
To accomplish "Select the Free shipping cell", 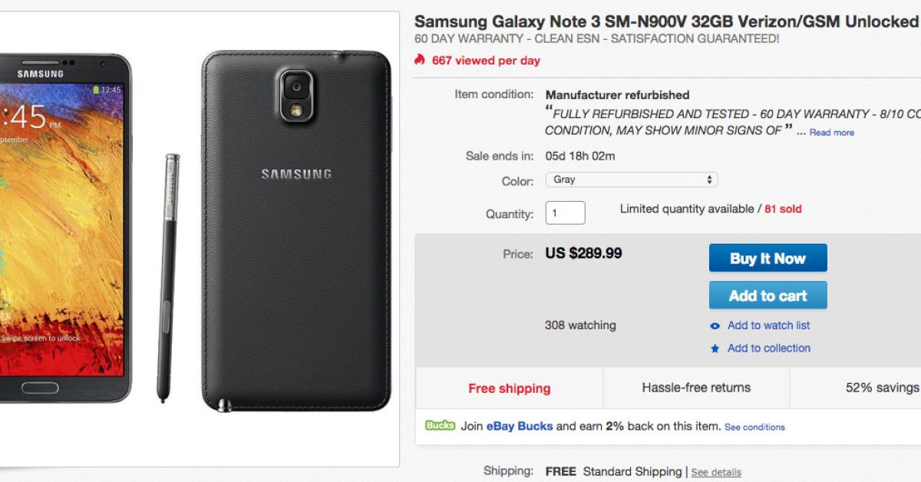I will (509, 388).
